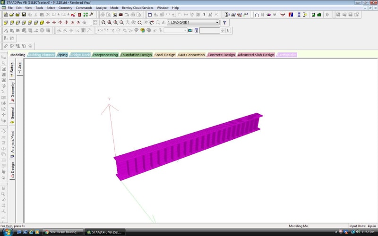Open the Edit menu
This screenshot has width=378, height=236.
point(19,8)
